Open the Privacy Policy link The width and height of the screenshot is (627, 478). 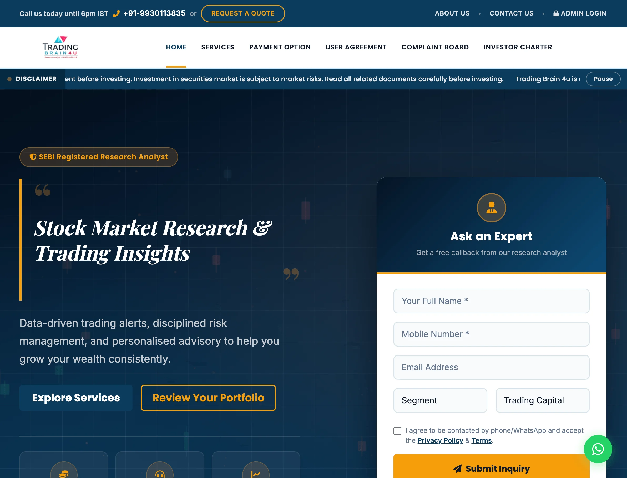pos(440,440)
